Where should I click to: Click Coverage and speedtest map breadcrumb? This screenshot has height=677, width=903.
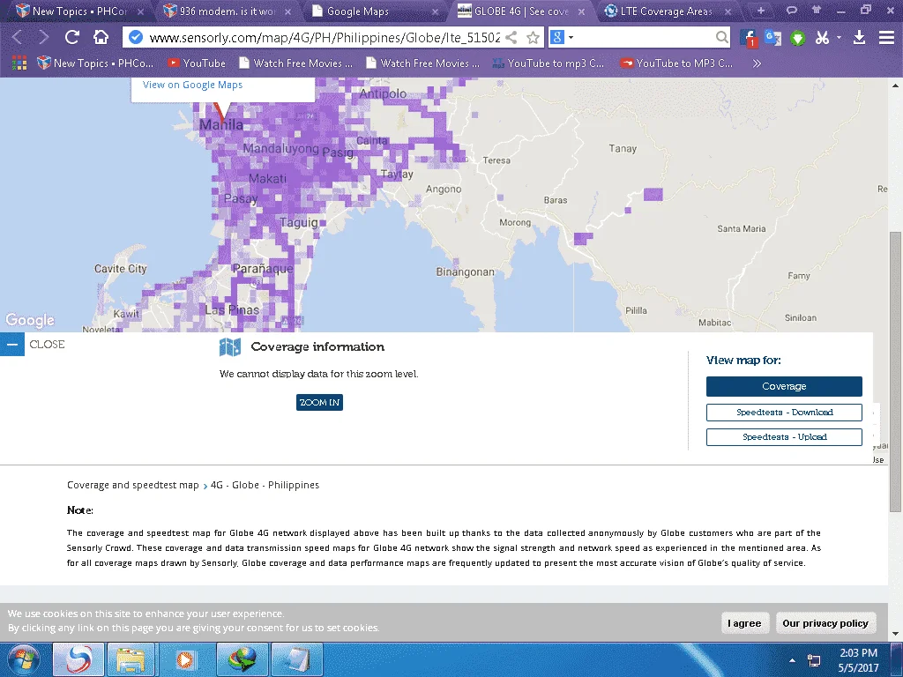tap(132, 485)
